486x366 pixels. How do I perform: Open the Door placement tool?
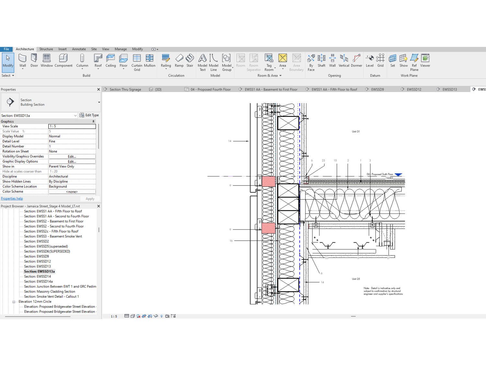tap(34, 60)
